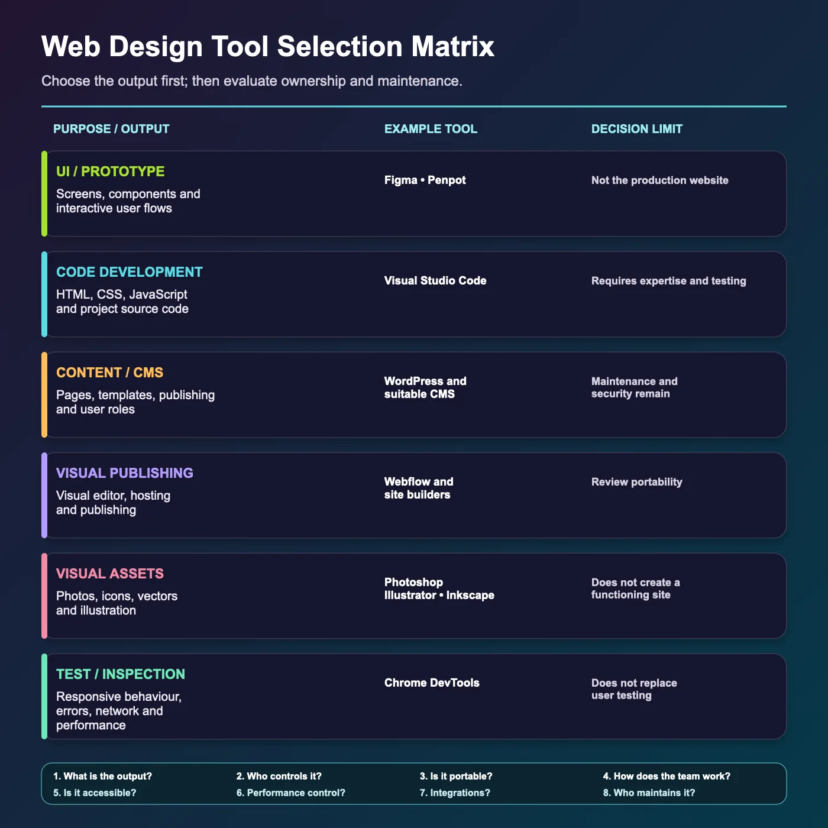The height and width of the screenshot is (828, 828).
Task: Click question '5. Is it accessible?'
Action: pos(95,793)
